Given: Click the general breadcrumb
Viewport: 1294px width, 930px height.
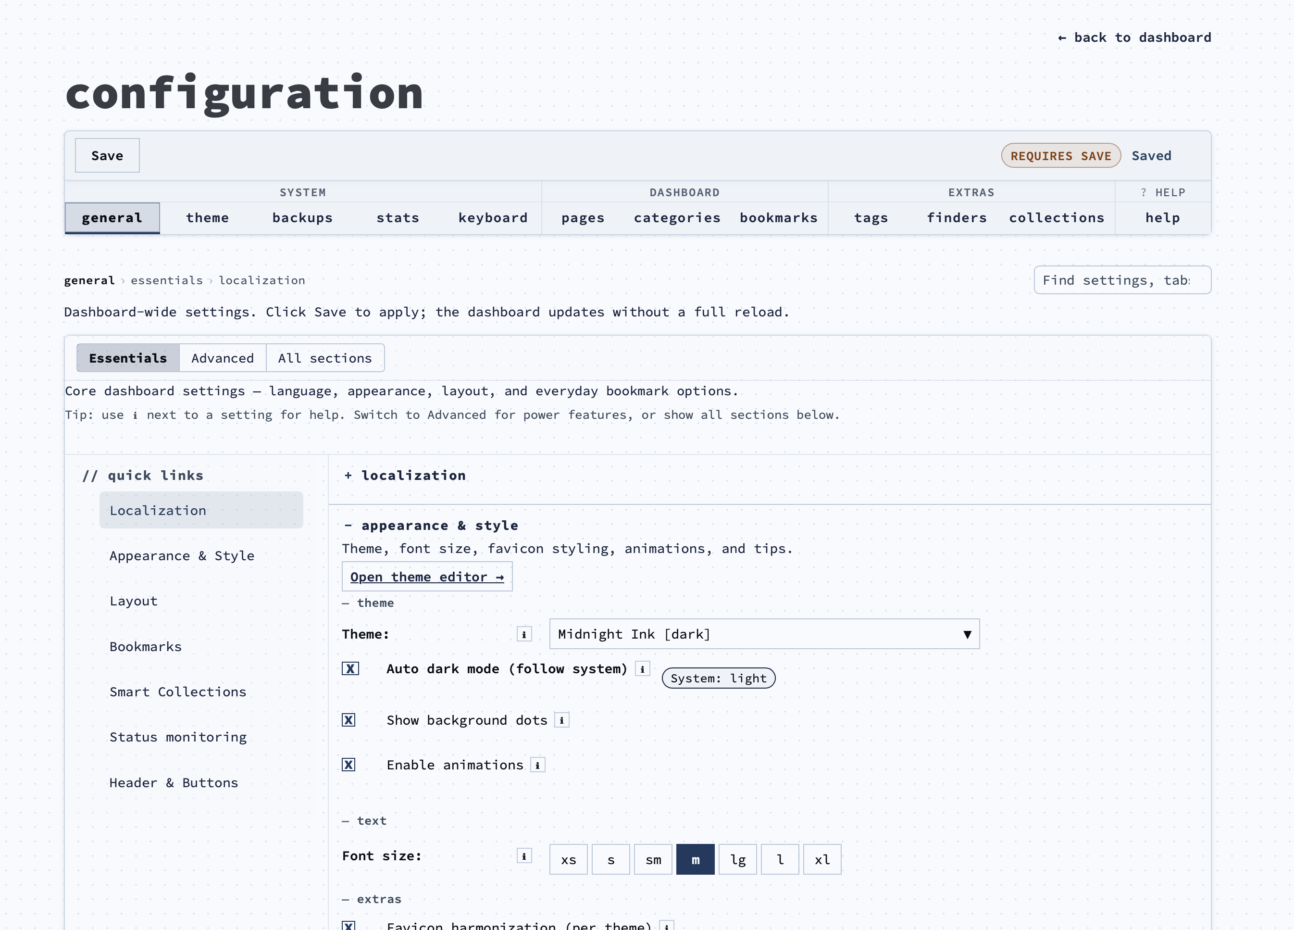Looking at the screenshot, I should pyautogui.click(x=89, y=280).
